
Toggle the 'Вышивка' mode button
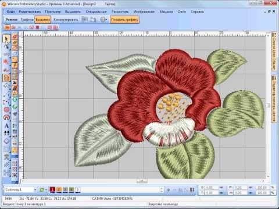[x=43, y=20]
